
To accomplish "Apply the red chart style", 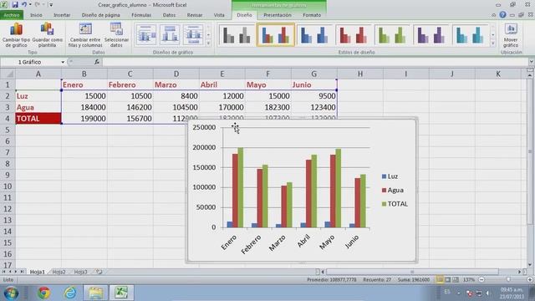I will click(x=353, y=35).
